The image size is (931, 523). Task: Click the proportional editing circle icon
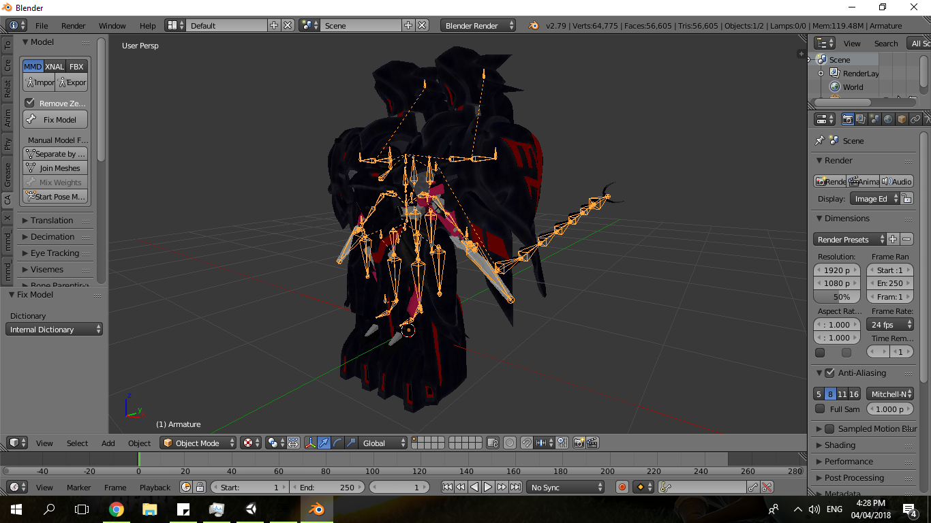click(x=510, y=443)
